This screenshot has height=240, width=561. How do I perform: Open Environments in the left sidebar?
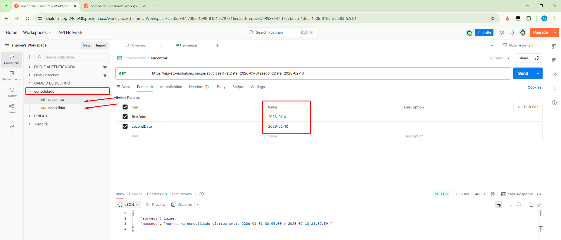[x=12, y=75]
